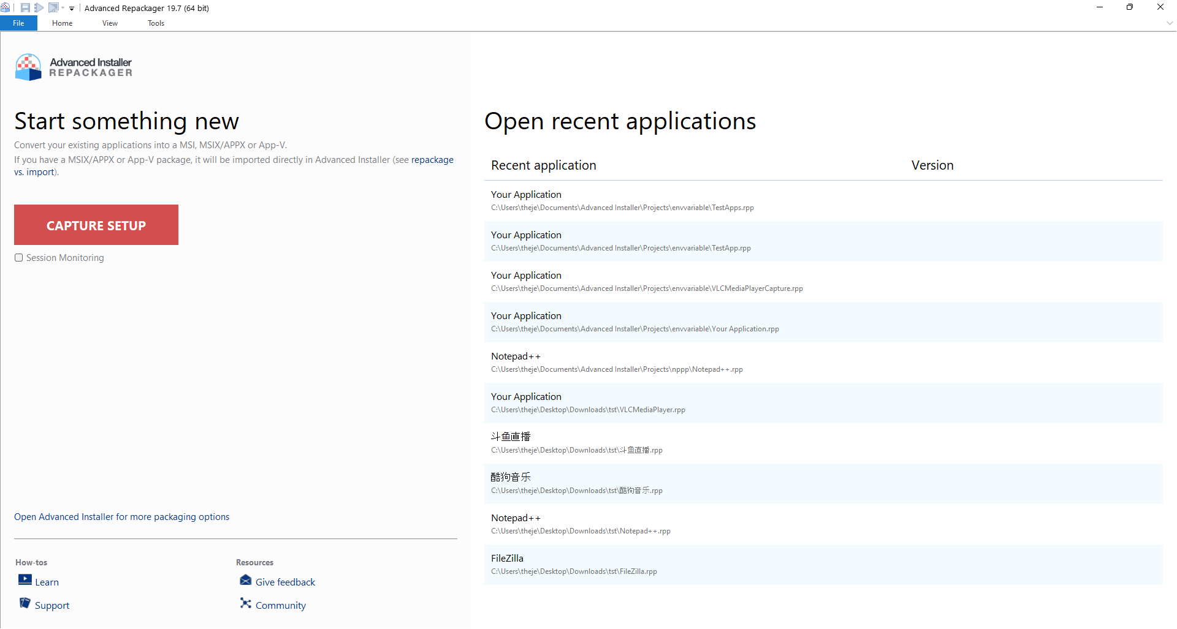Open Notepad++ project in nppp folder

[x=823, y=363]
